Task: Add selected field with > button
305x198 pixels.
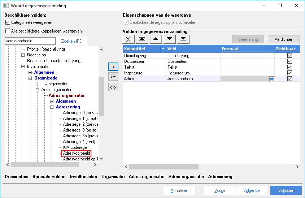Action: coord(113,67)
